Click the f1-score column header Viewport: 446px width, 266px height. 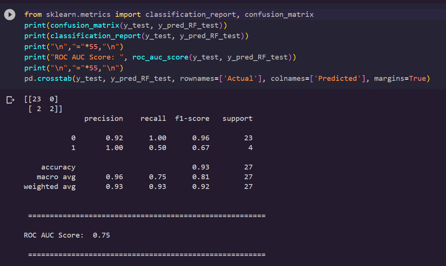click(x=192, y=119)
